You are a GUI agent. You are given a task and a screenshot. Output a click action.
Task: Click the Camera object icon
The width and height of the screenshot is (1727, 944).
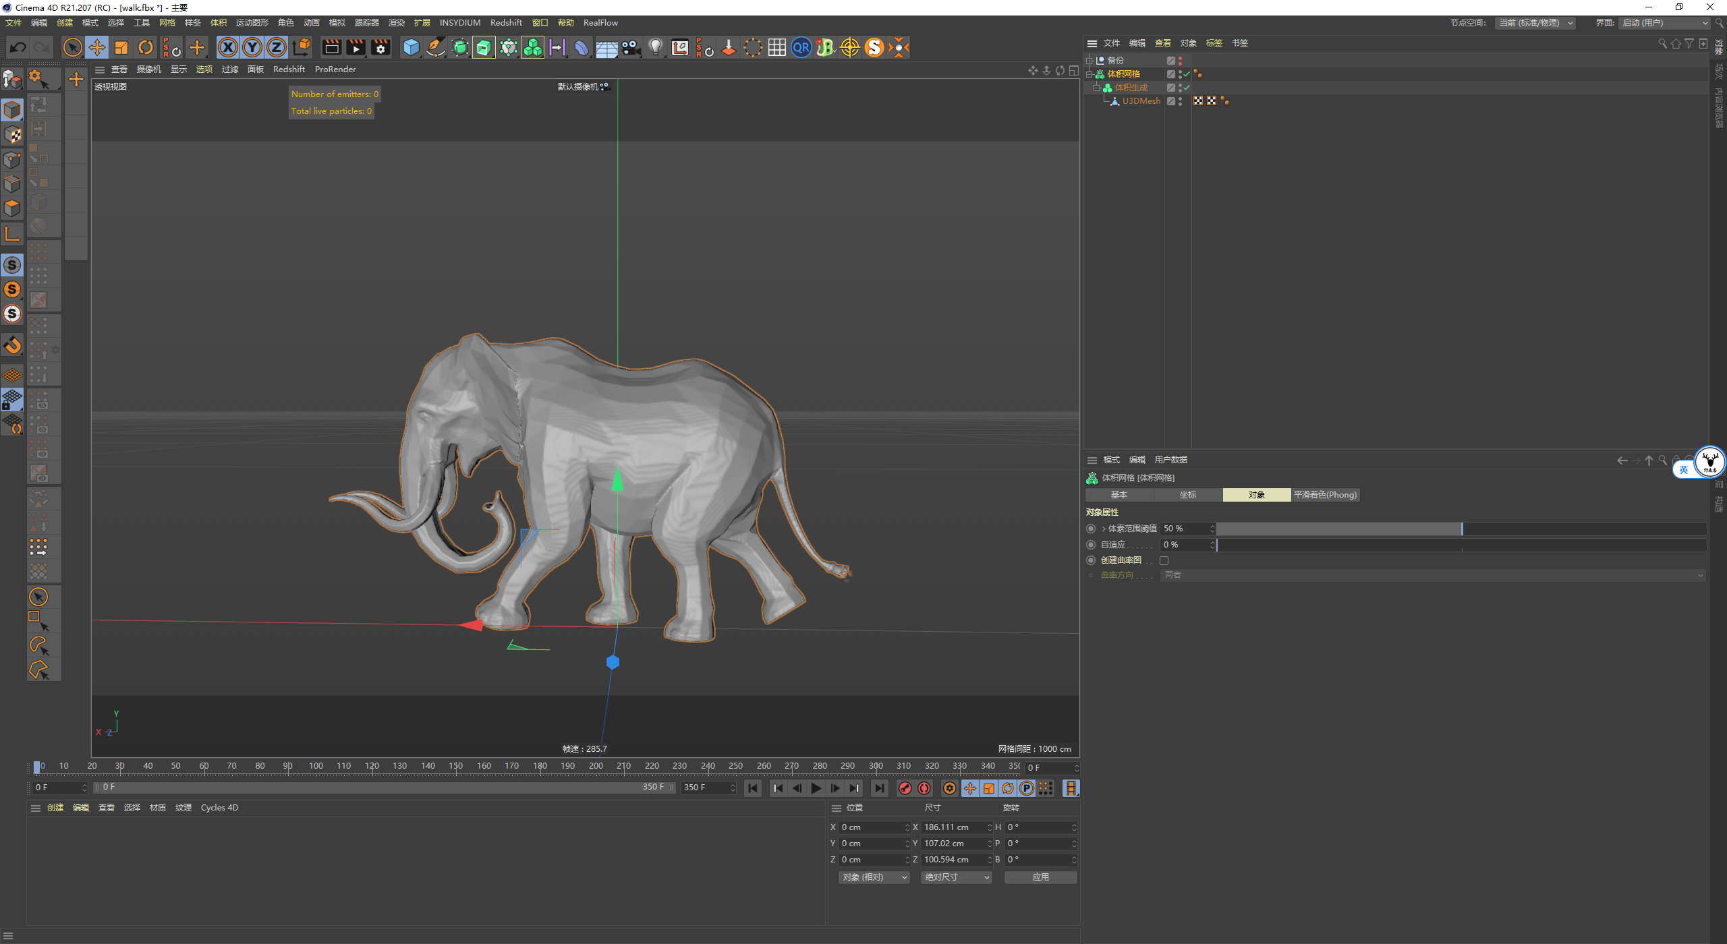click(631, 47)
